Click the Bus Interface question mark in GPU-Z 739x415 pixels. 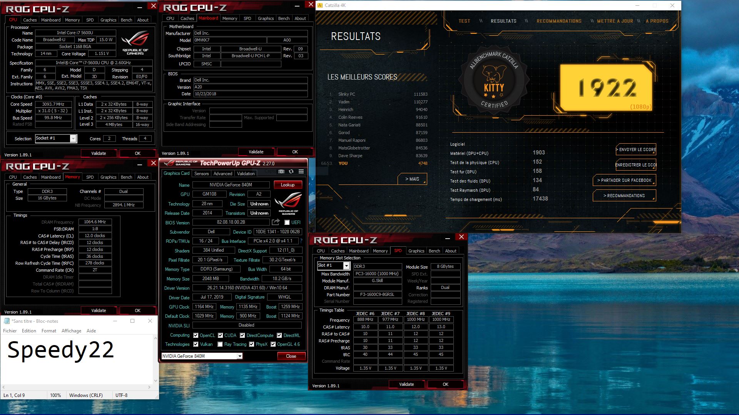click(x=301, y=241)
